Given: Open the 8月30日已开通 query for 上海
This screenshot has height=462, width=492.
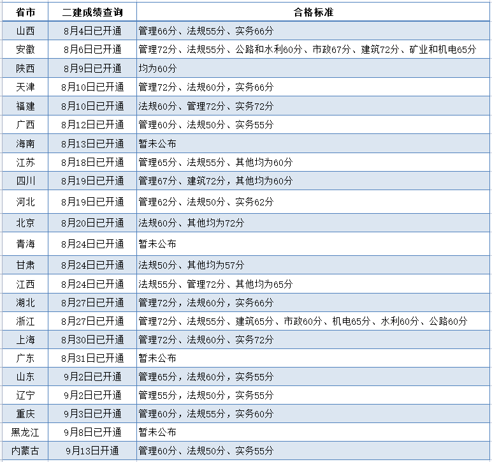Looking at the screenshot, I should (92, 339).
